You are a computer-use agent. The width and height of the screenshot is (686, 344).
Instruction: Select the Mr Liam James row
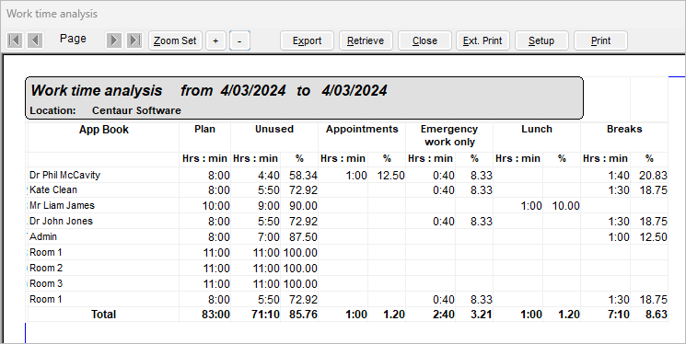click(x=348, y=205)
